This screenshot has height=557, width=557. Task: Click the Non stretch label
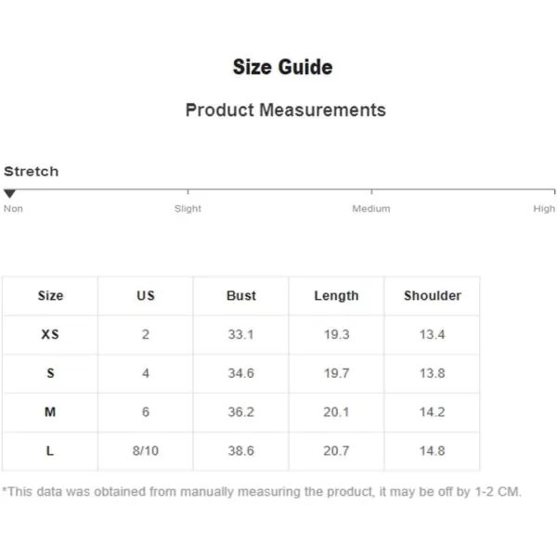(x=13, y=209)
